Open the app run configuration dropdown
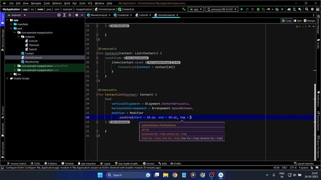This screenshot has width=321, height=180. click(x=196, y=9)
